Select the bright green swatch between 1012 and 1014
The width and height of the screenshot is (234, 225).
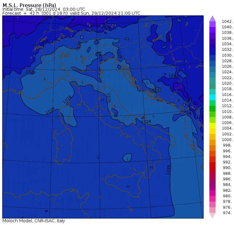[212, 103]
